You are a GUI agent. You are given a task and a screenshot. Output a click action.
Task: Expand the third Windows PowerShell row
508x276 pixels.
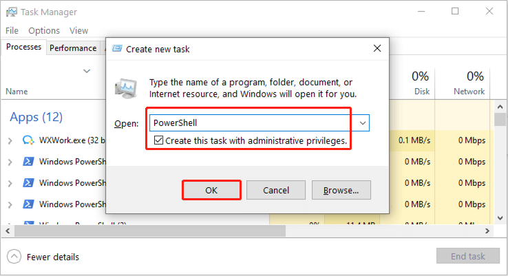[x=10, y=204]
